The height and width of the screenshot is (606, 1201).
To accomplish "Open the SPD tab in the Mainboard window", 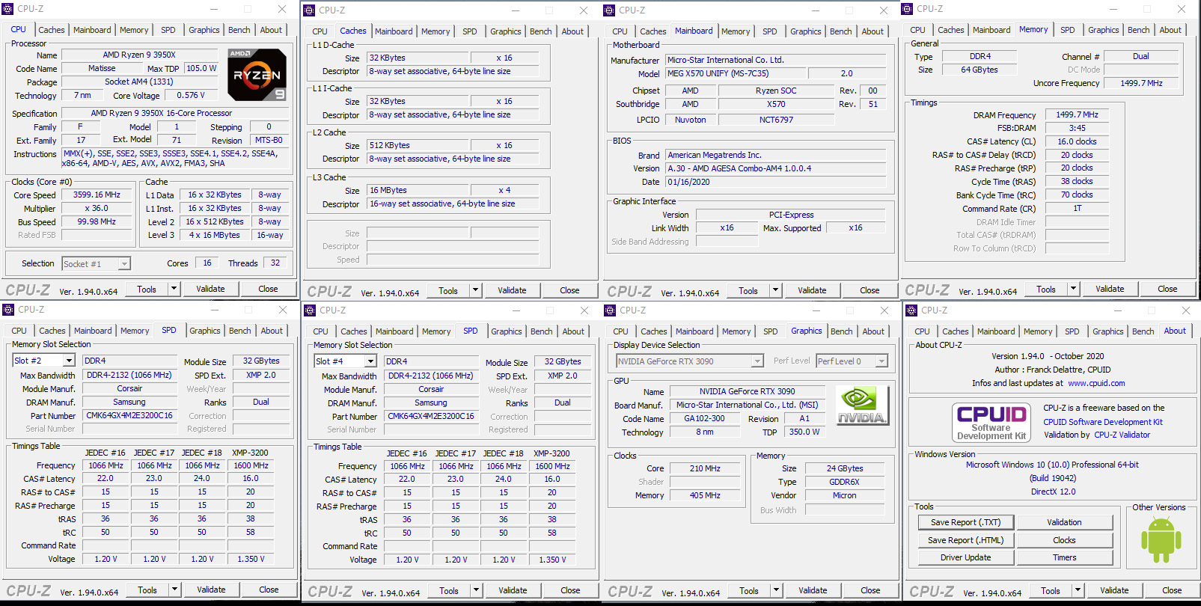I will click(770, 31).
